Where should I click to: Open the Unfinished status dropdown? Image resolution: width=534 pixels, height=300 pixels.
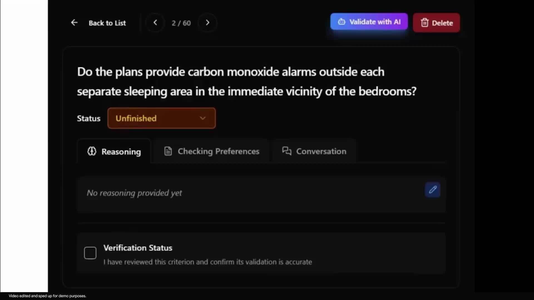point(161,118)
